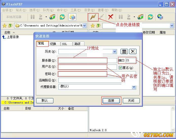The height and width of the screenshot is (139, 176).
Task: Expand the 代理服务器 proxy dropdown
Action: [x=134, y=87]
